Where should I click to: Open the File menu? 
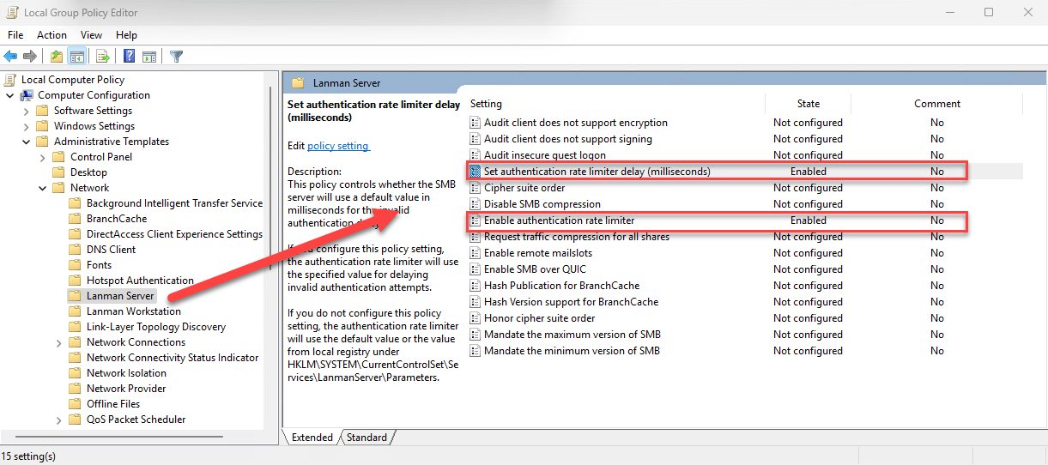click(15, 35)
